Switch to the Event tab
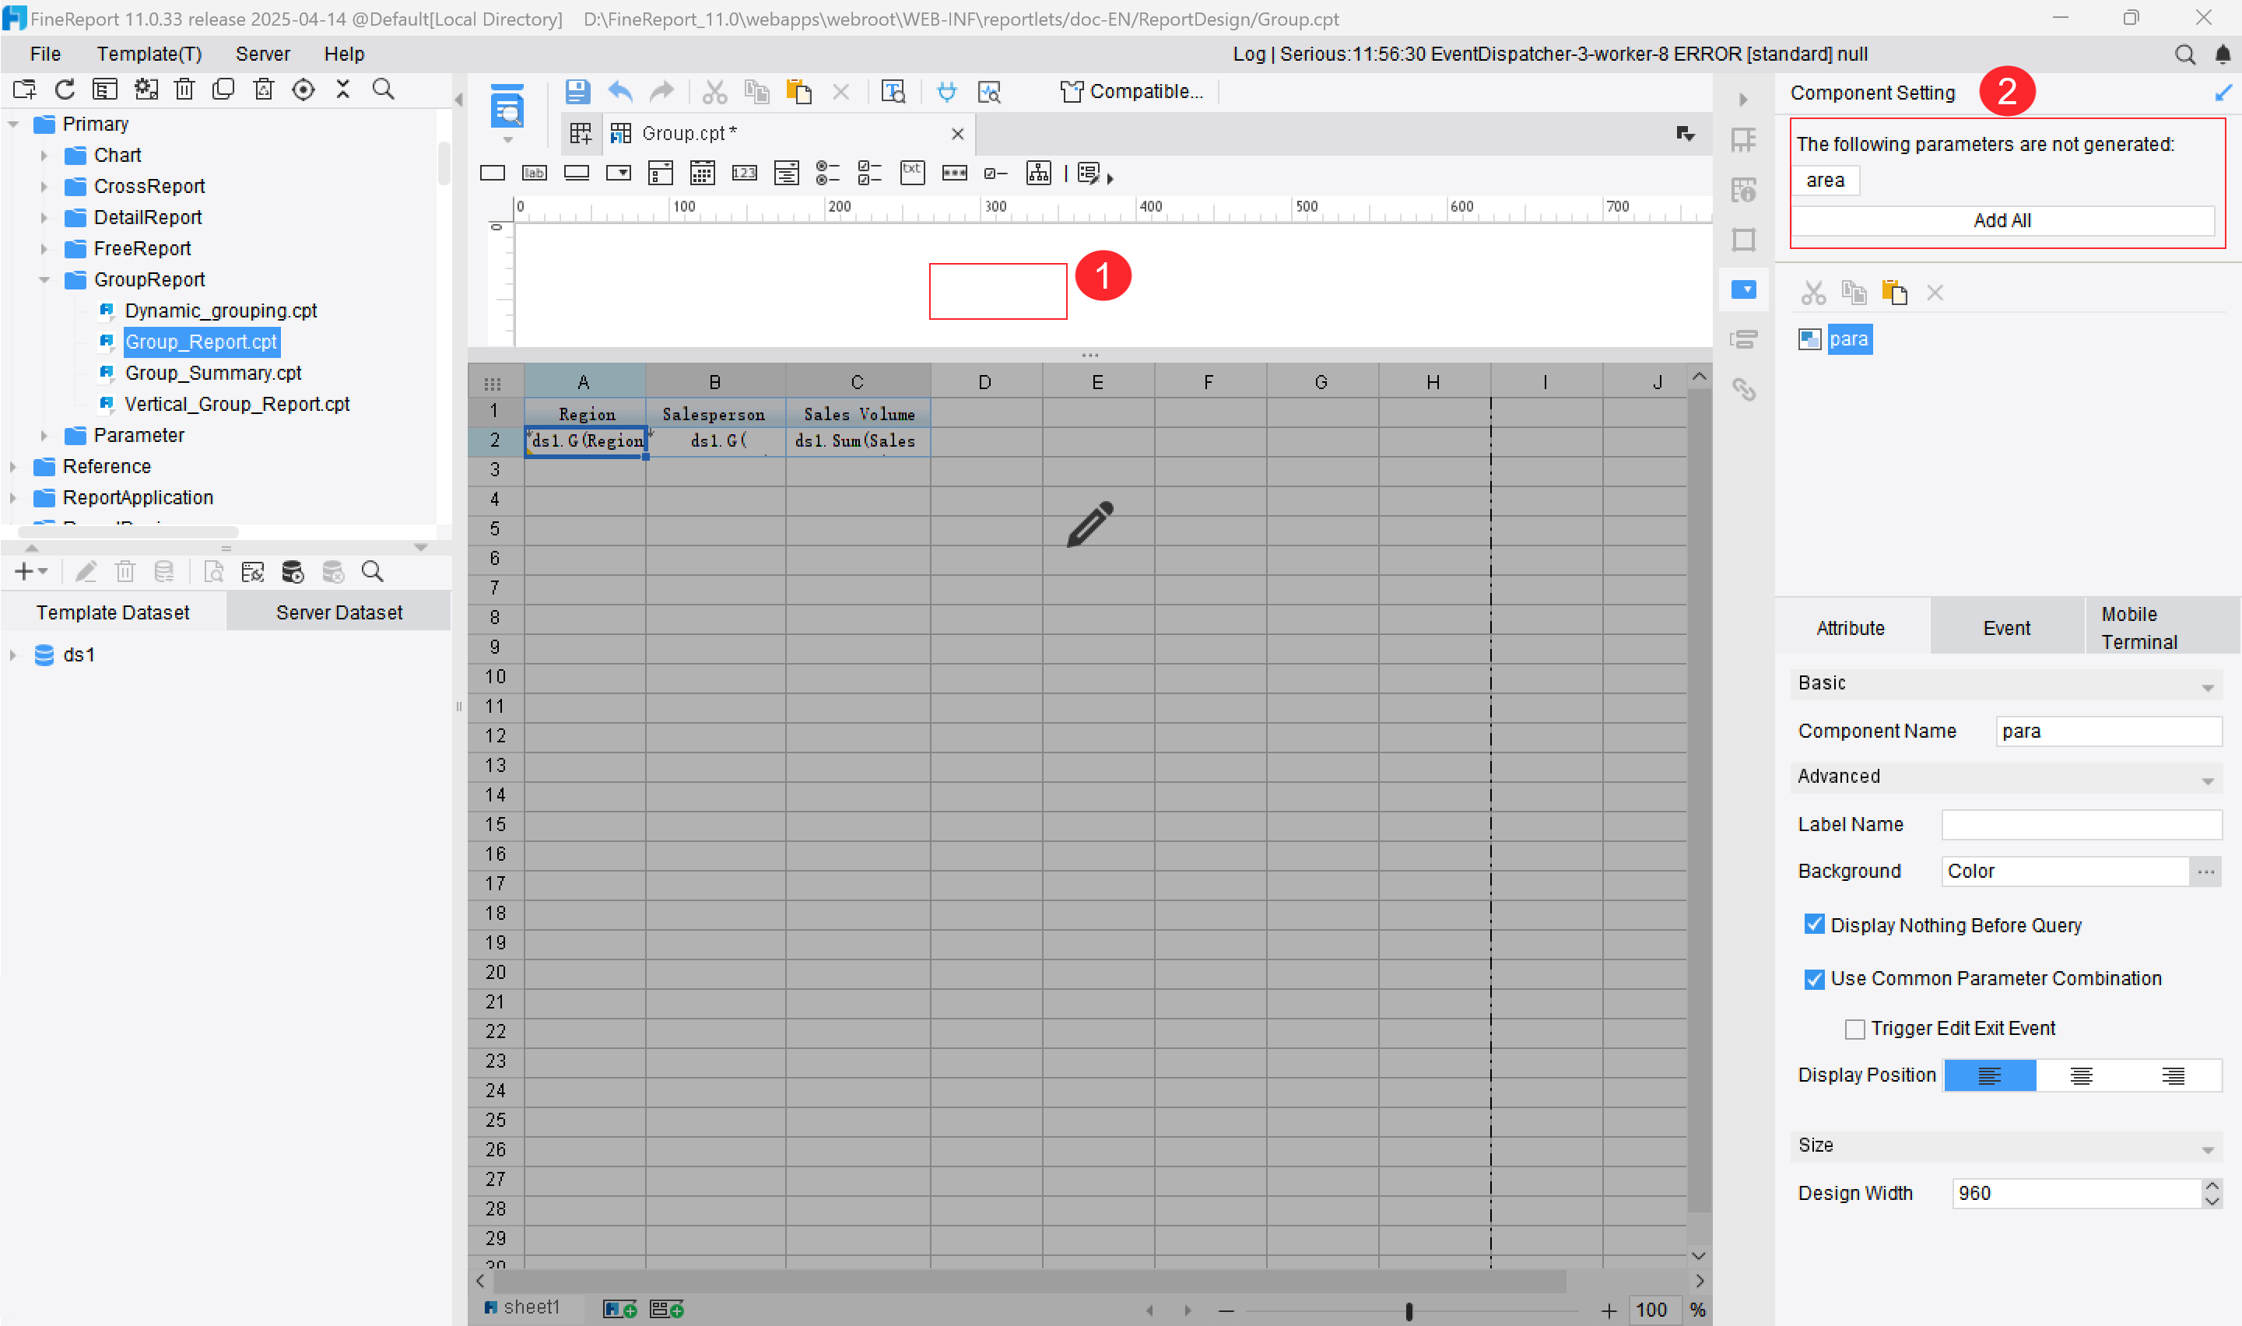The height and width of the screenshot is (1326, 2242). 2006,627
